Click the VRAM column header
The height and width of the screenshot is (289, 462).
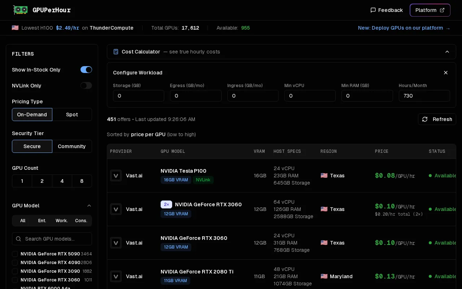[259, 151]
